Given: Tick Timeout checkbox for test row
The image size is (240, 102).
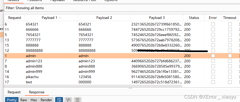Looking at the screenshot, I should click(x=230, y=82).
